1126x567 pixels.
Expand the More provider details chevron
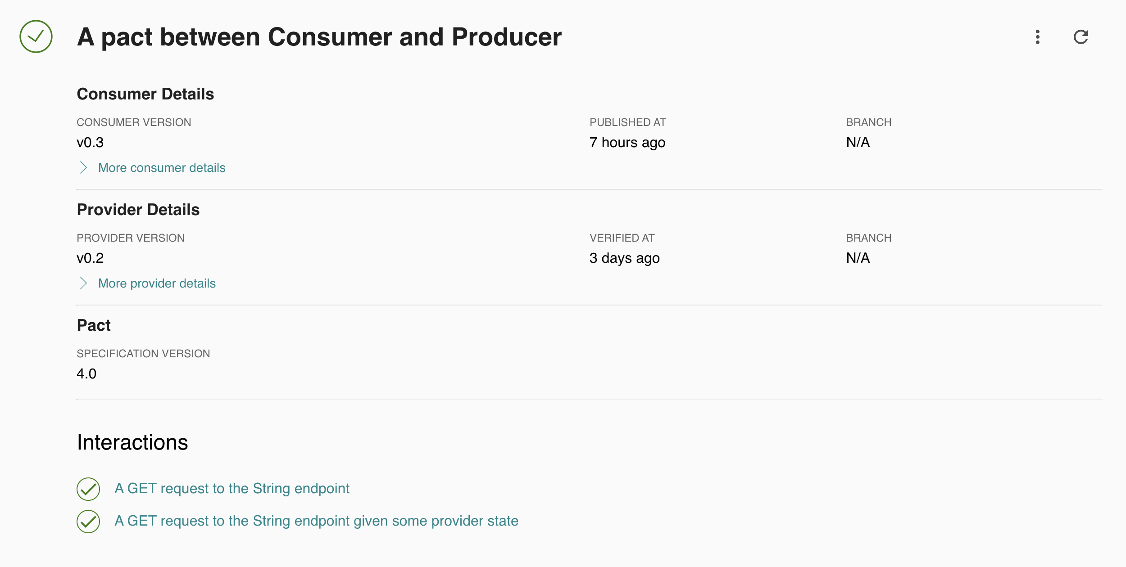click(83, 283)
